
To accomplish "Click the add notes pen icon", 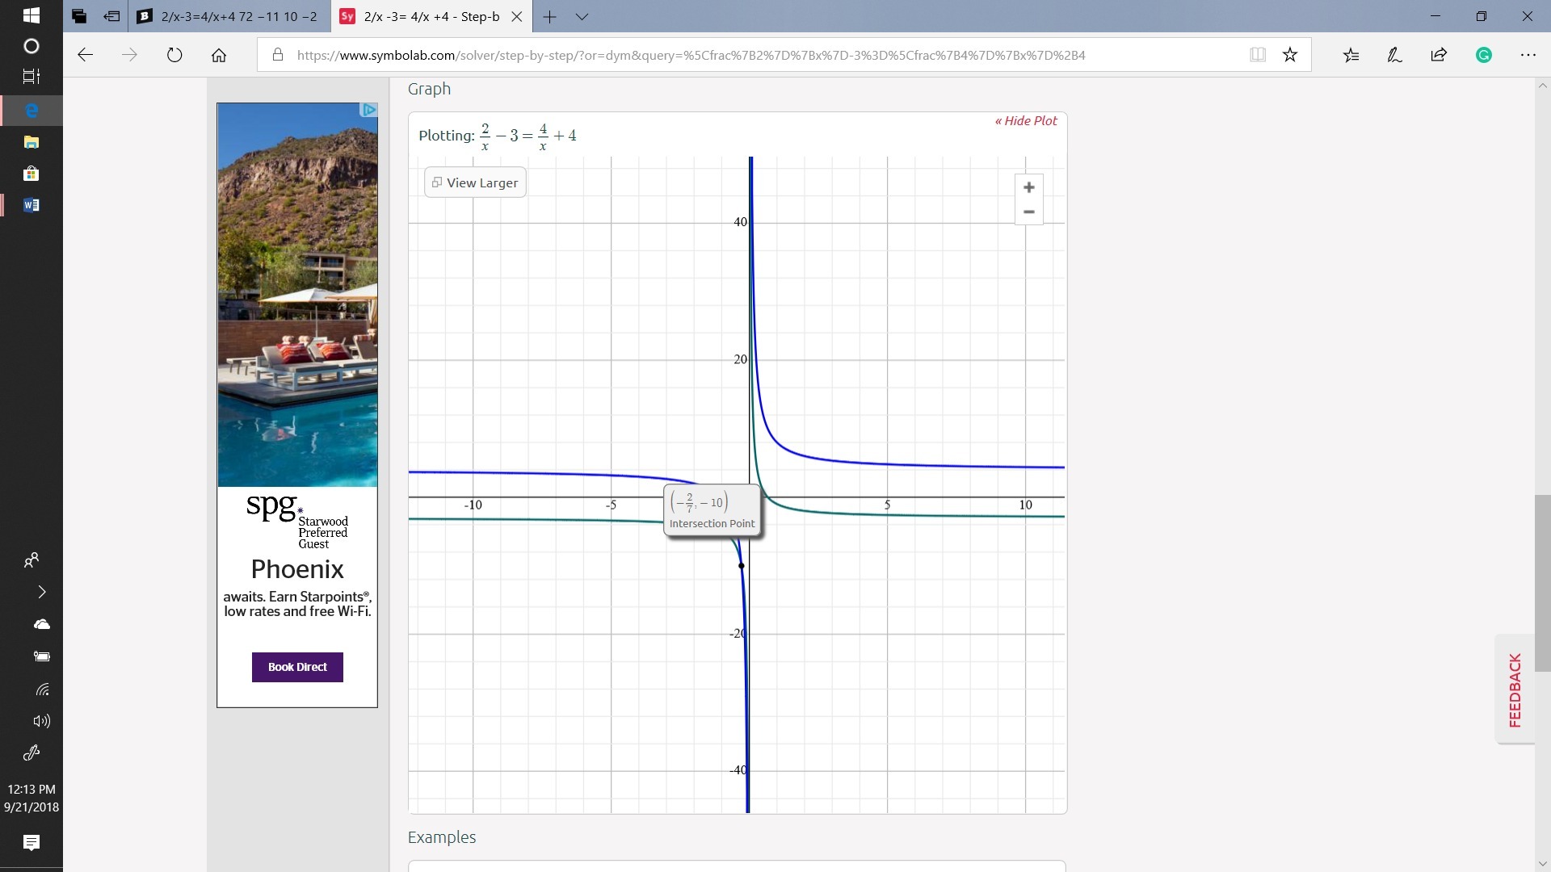I will tap(1394, 55).
